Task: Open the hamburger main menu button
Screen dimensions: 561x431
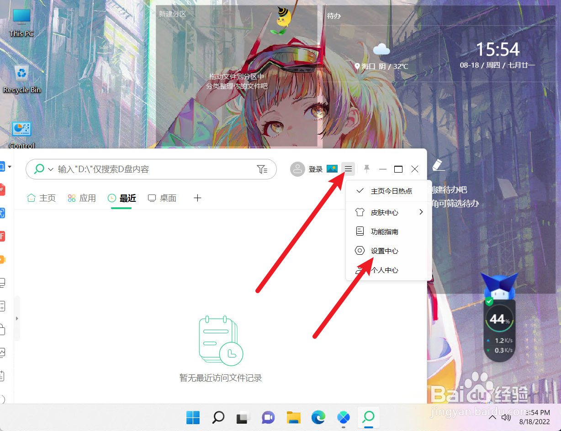Action: (x=348, y=169)
